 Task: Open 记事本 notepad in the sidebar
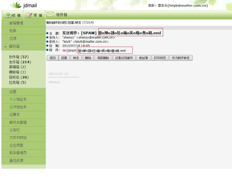point(14,115)
